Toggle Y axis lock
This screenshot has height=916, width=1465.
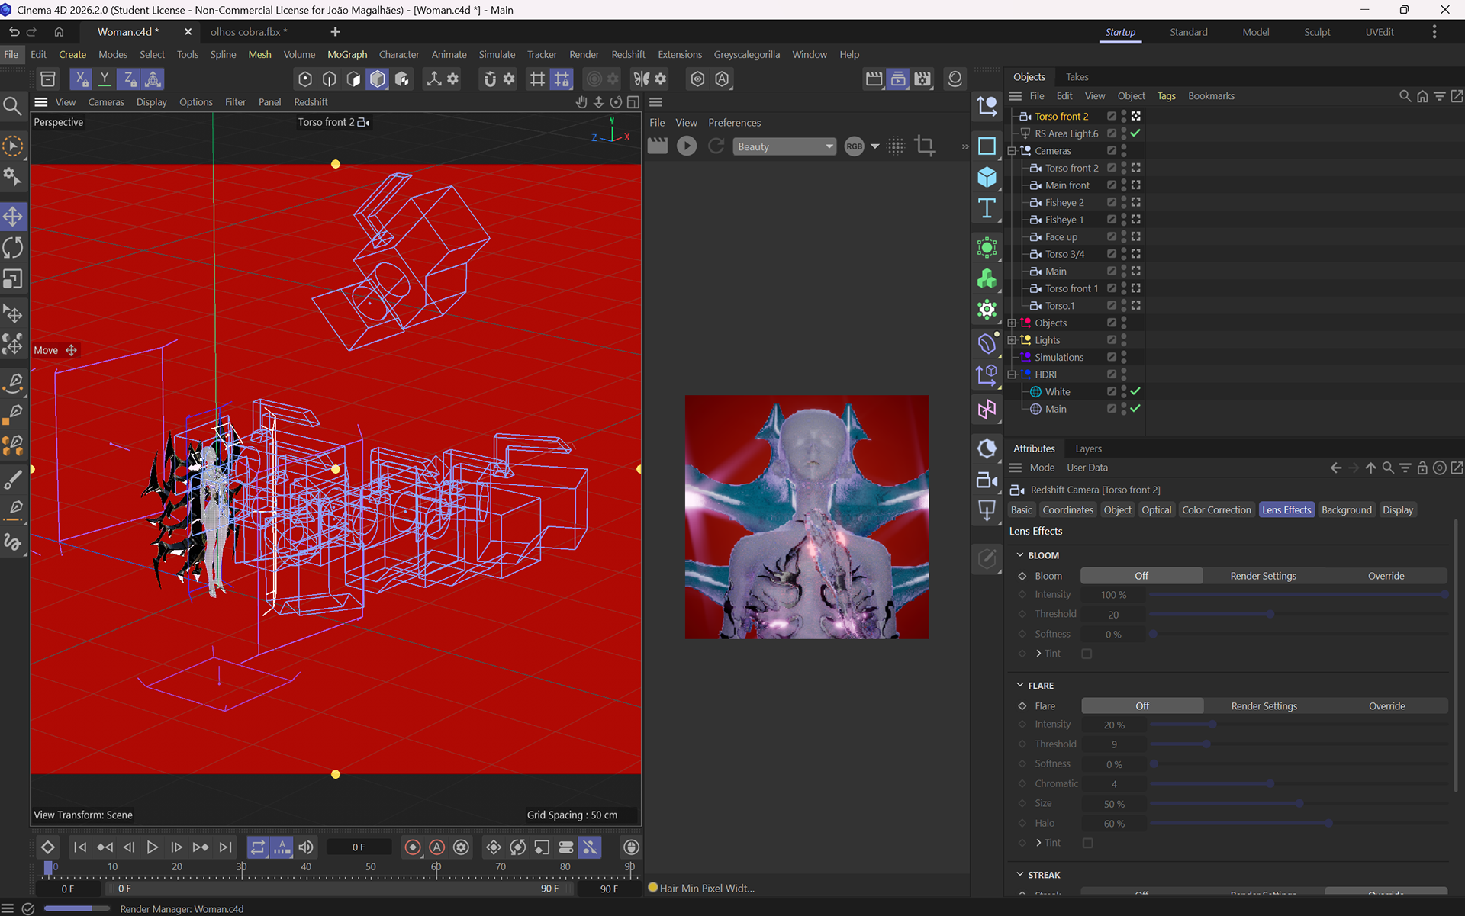coord(105,79)
